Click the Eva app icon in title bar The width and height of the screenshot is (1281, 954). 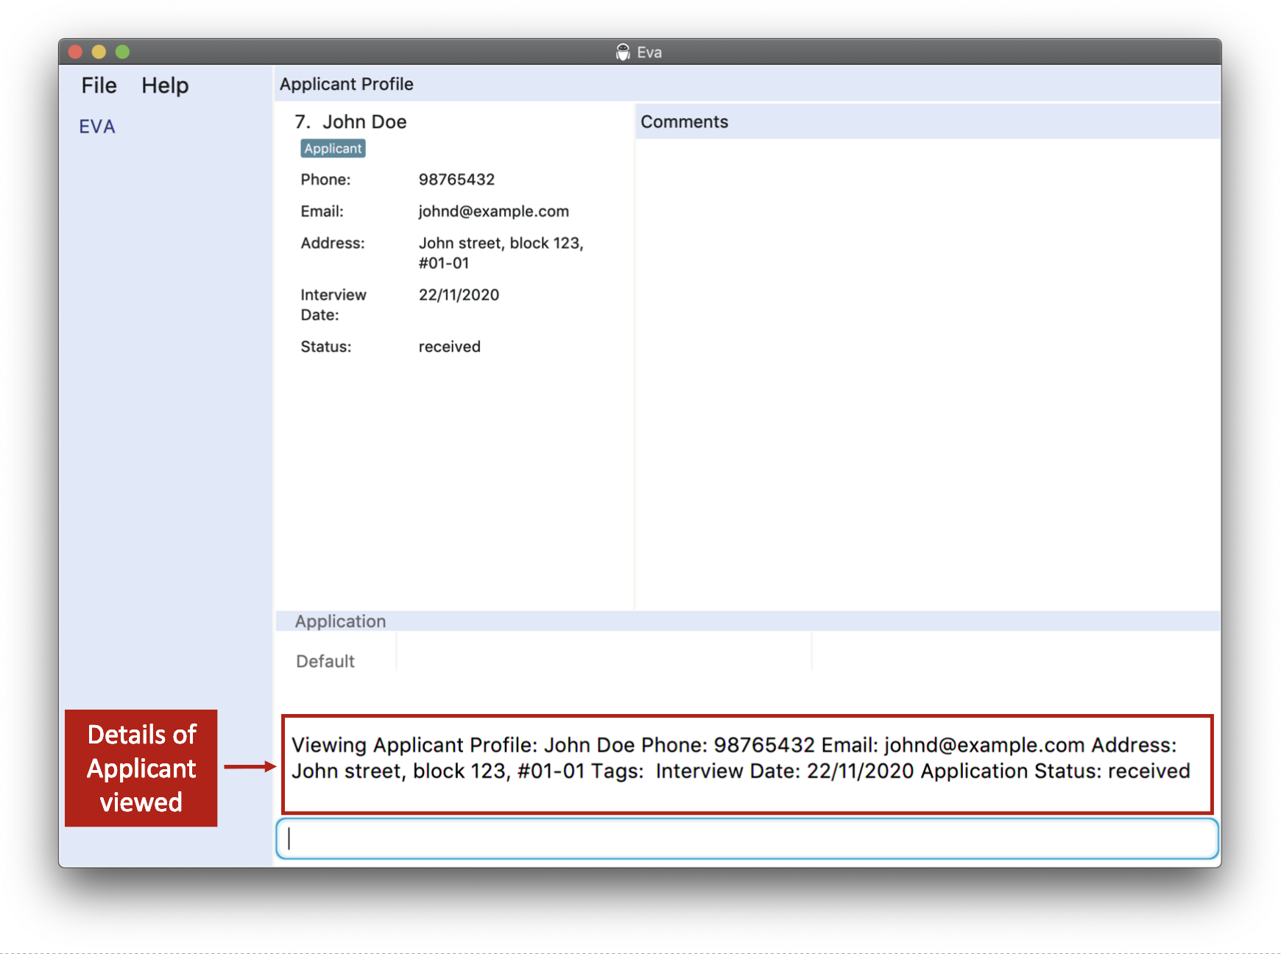623,52
